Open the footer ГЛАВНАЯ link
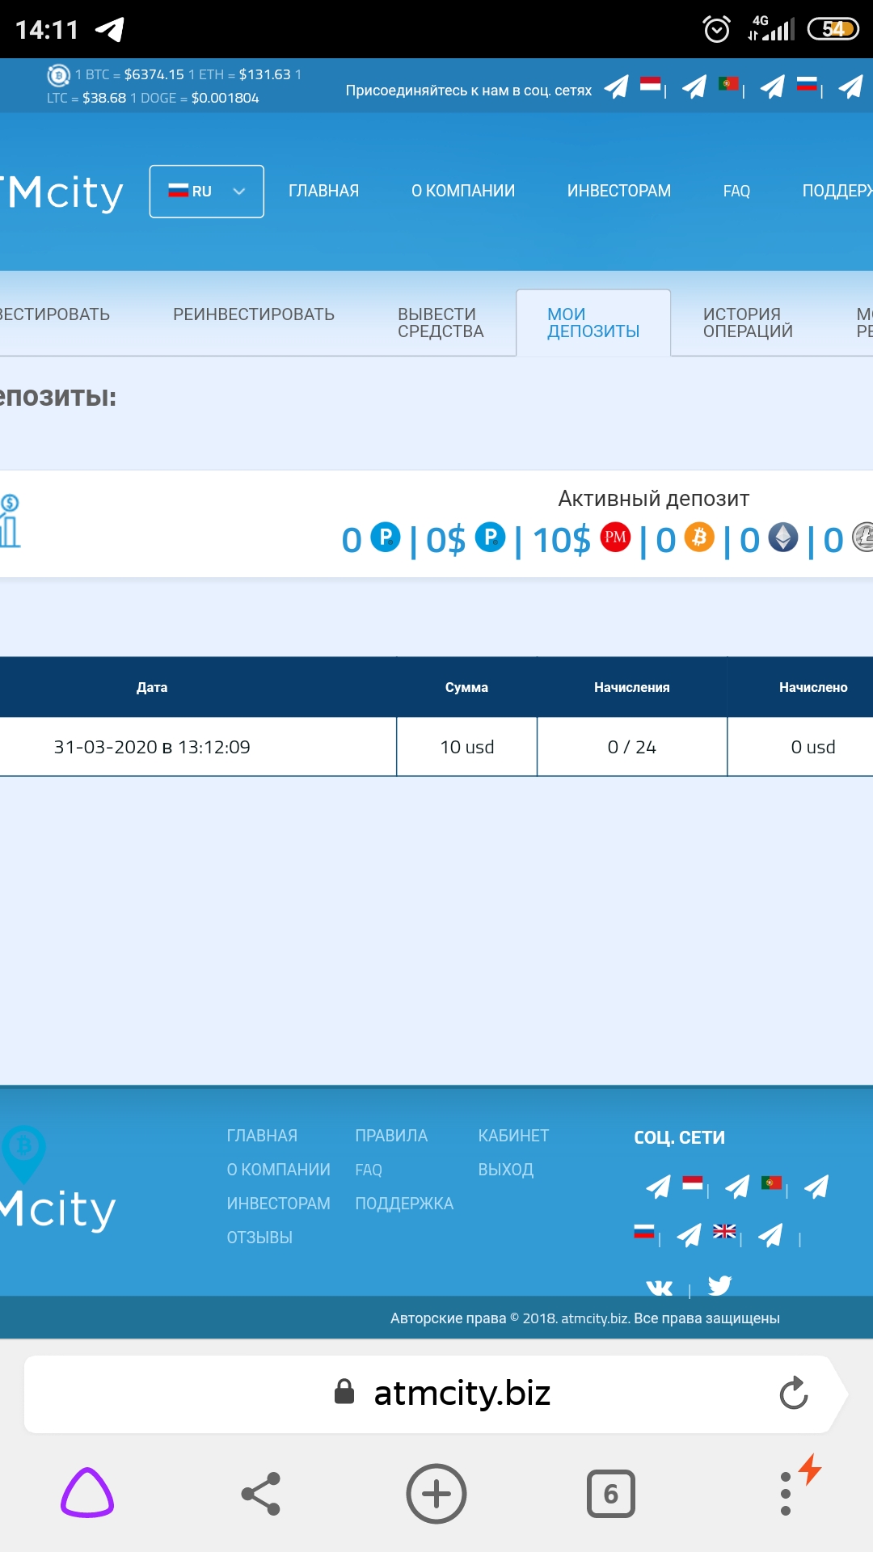 pos(262,1136)
